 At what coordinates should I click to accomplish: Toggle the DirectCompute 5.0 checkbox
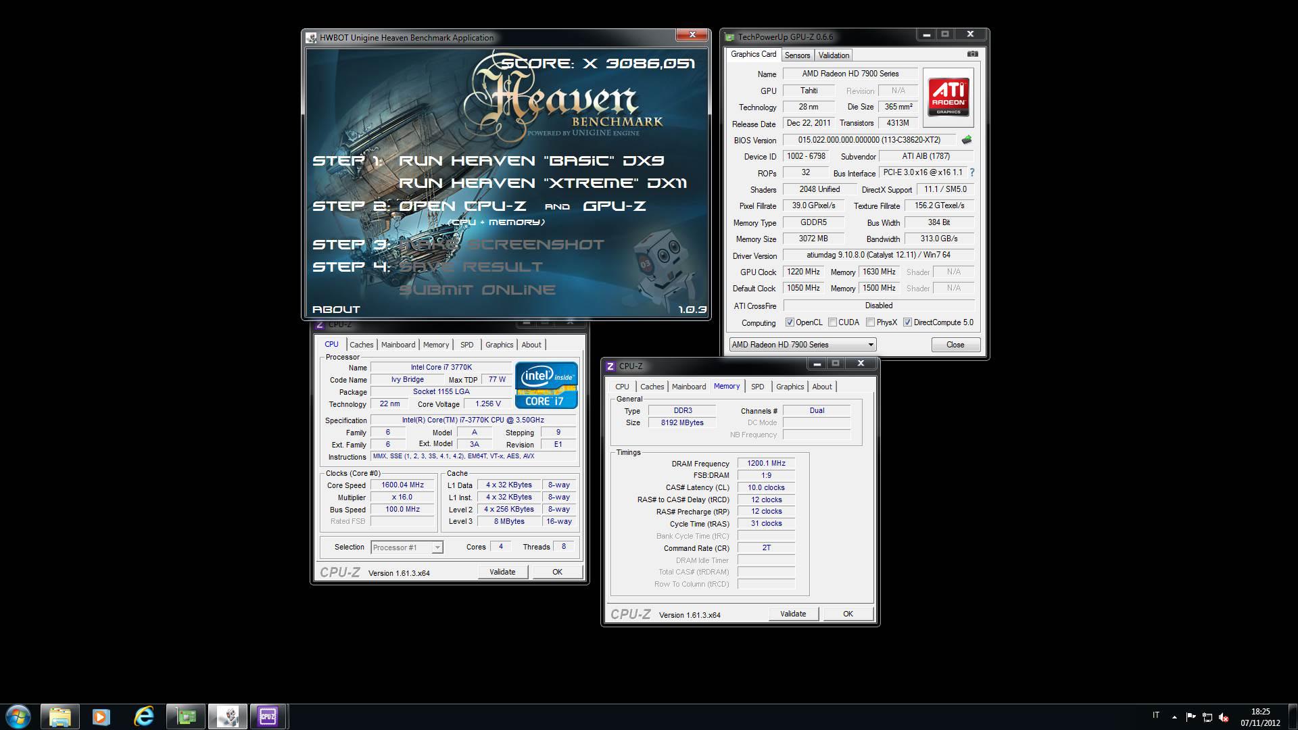907,322
